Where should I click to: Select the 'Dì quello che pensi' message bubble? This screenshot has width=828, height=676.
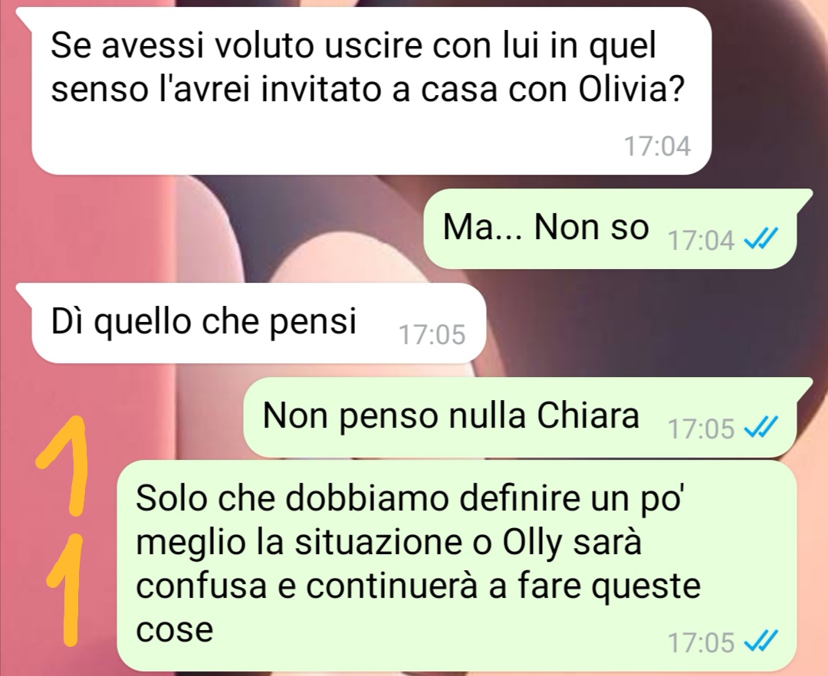[258, 323]
